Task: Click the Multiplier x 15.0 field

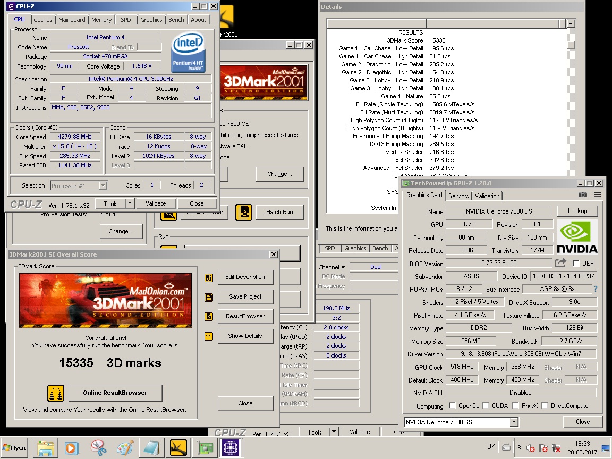Action: 75,147
